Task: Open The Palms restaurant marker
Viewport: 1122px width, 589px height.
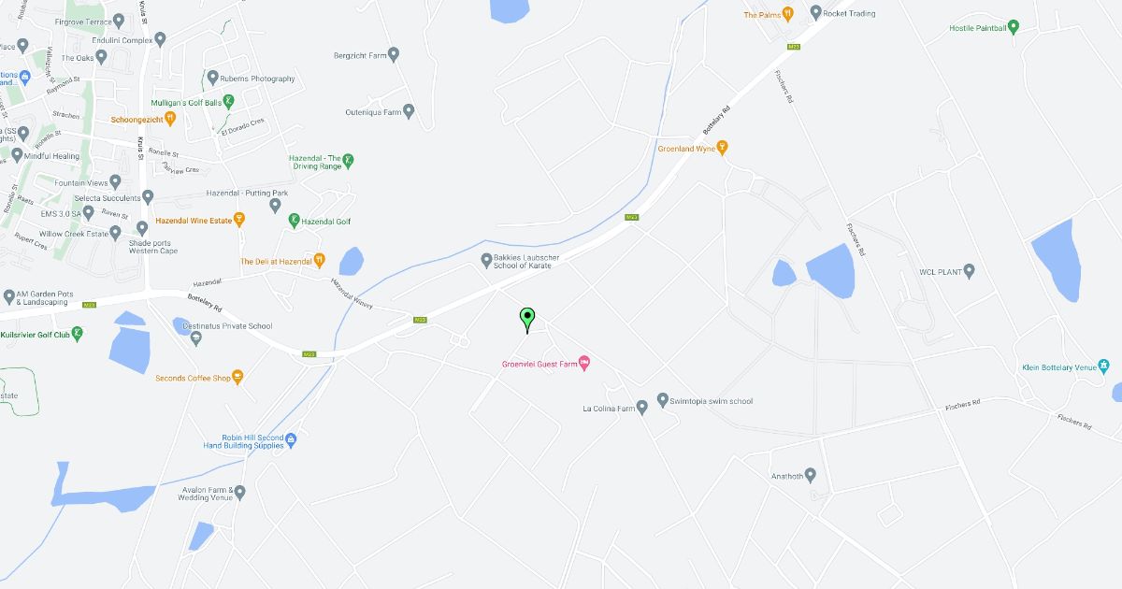Action: point(788,15)
